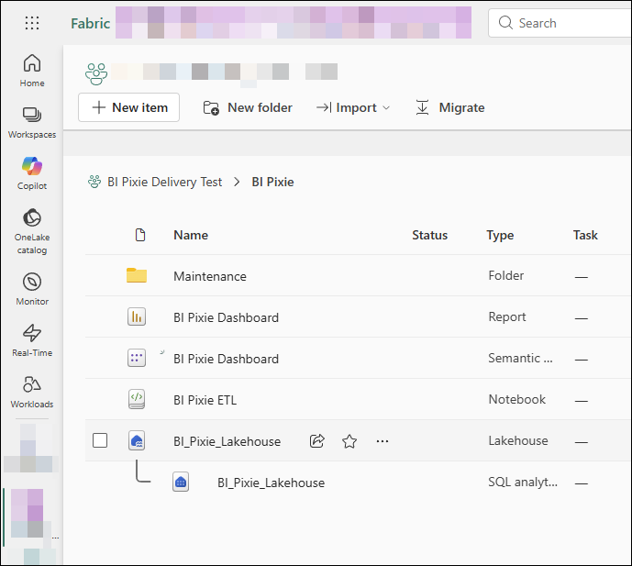Screen dimensions: 632x566
Task: Tick the checkbox for BI_Pixie_Lakehouse row
Action: pos(100,440)
